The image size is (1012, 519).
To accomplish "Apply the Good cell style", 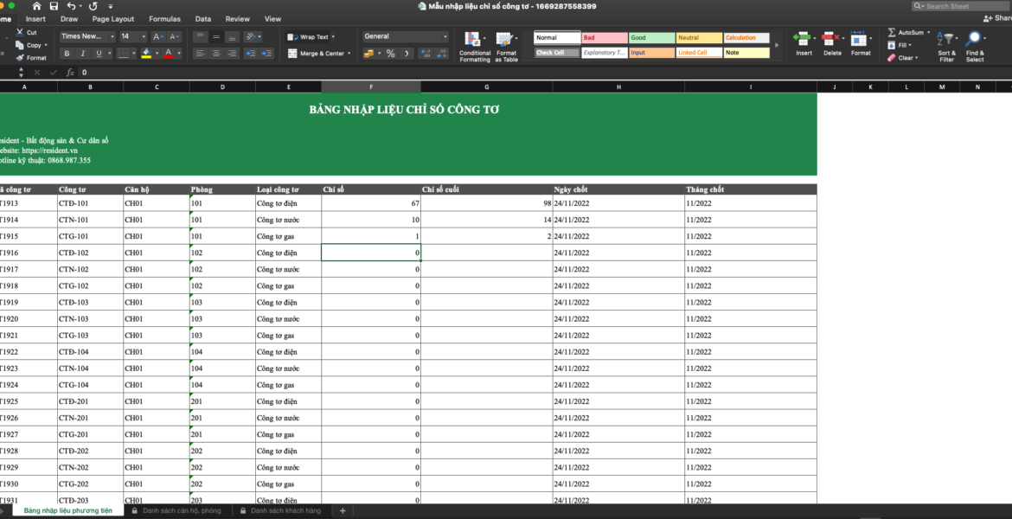I will click(x=652, y=38).
